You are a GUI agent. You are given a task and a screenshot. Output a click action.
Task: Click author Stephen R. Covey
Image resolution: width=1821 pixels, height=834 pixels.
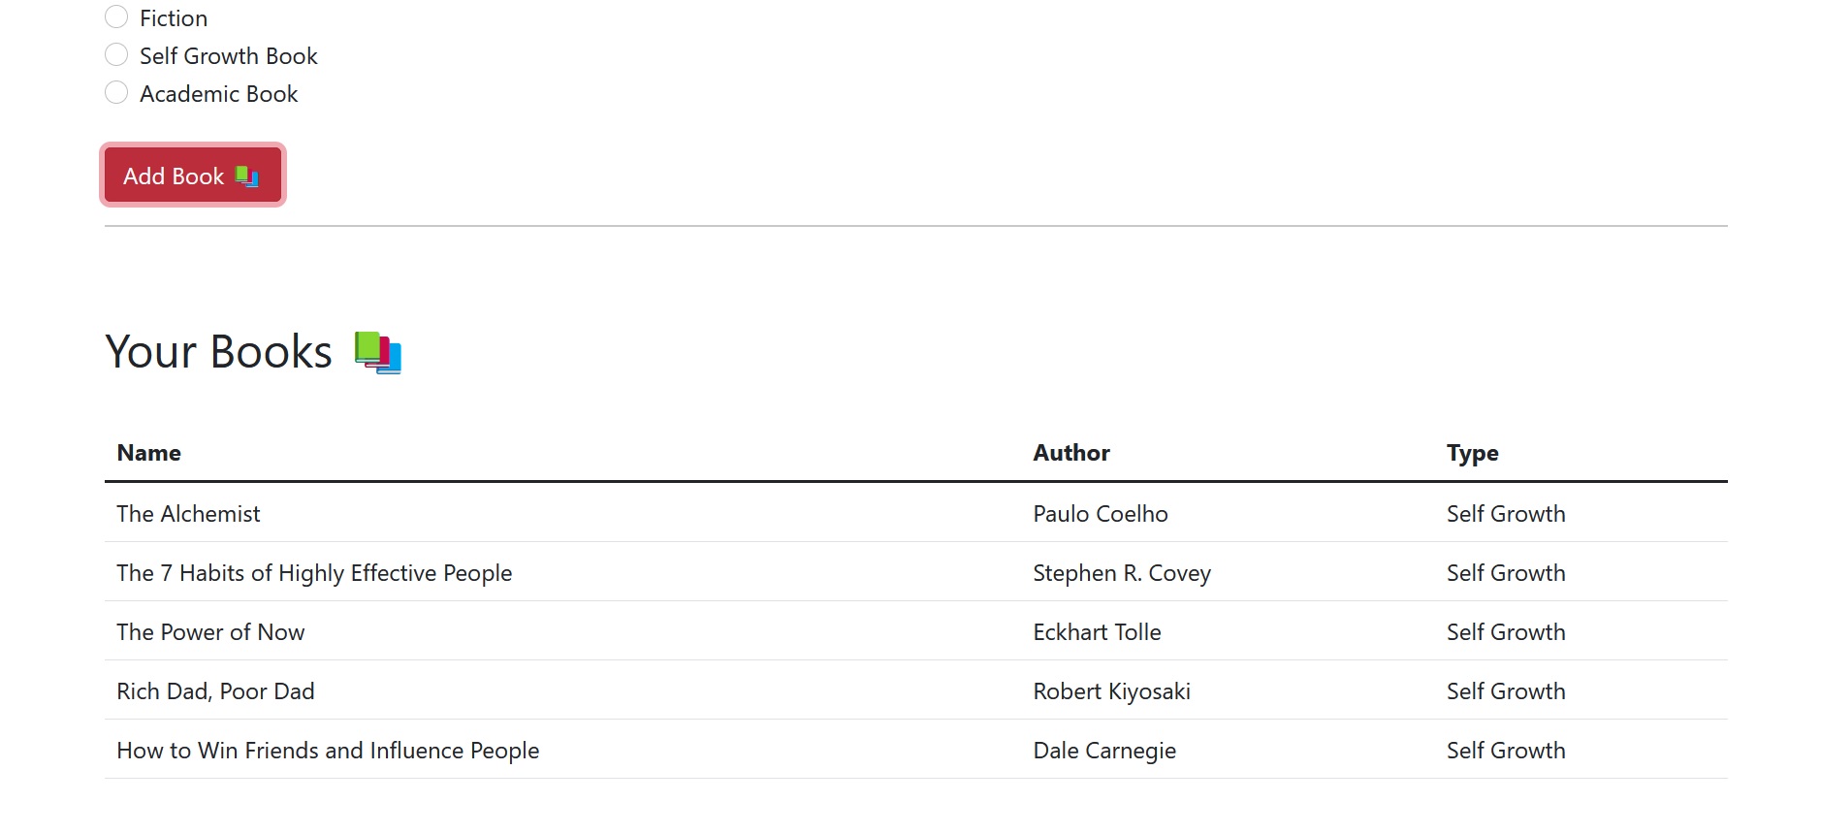[x=1122, y=573]
